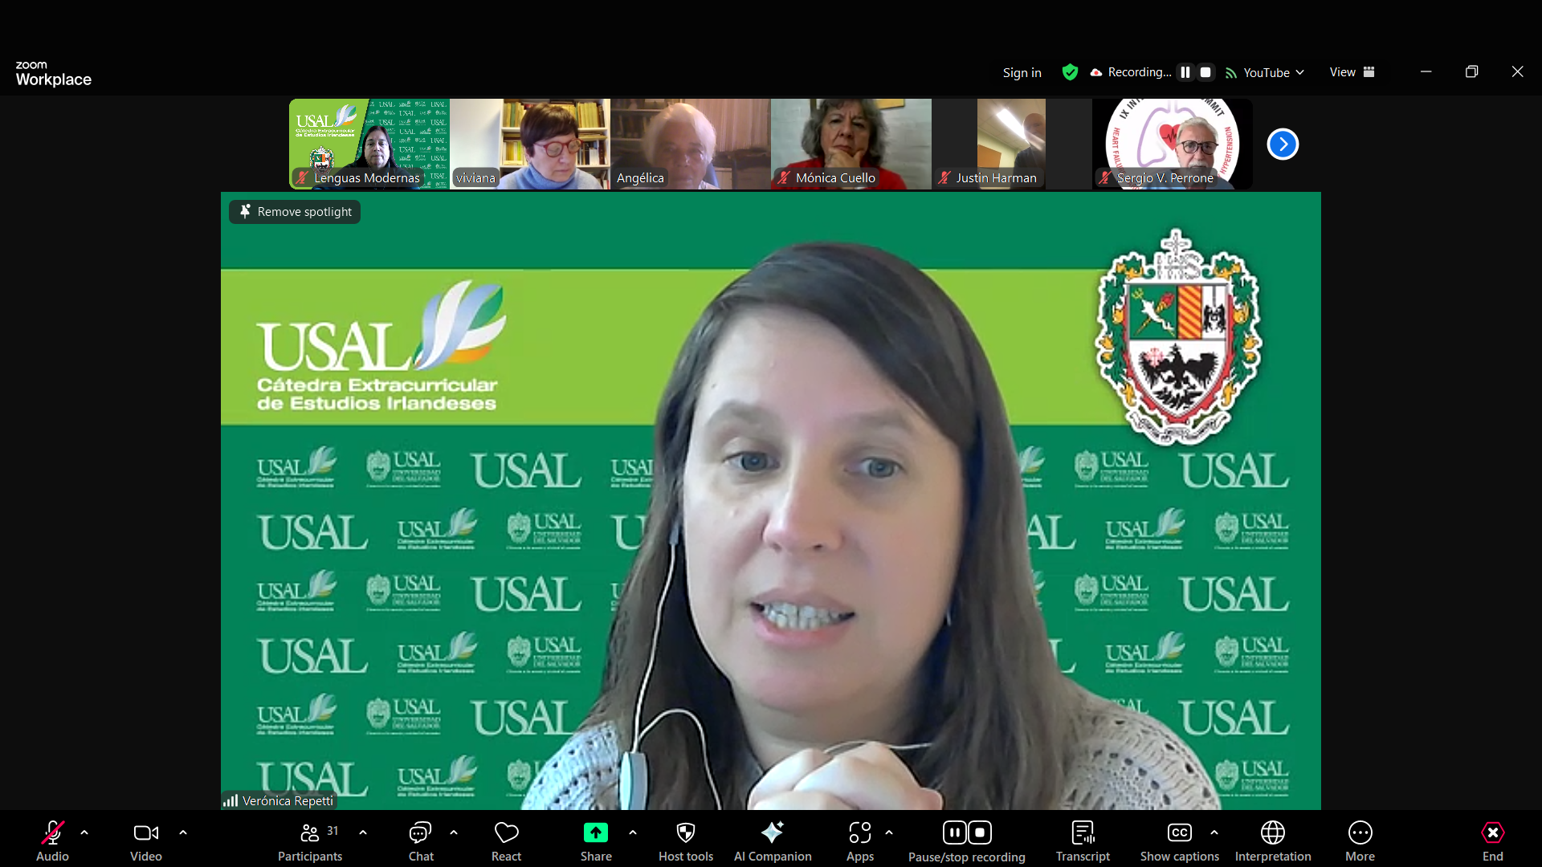1542x867 pixels.
Task: Toggle Show captions CC button
Action: 1179,833
